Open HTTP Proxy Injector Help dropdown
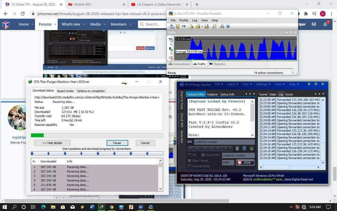Screen dimensions: 337x211 coord(294,84)
